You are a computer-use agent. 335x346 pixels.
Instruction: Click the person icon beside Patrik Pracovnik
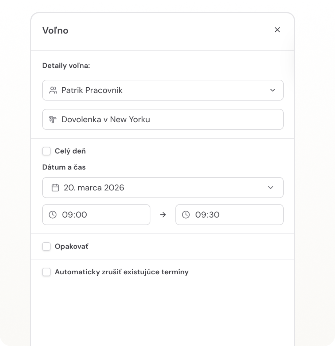(x=53, y=90)
